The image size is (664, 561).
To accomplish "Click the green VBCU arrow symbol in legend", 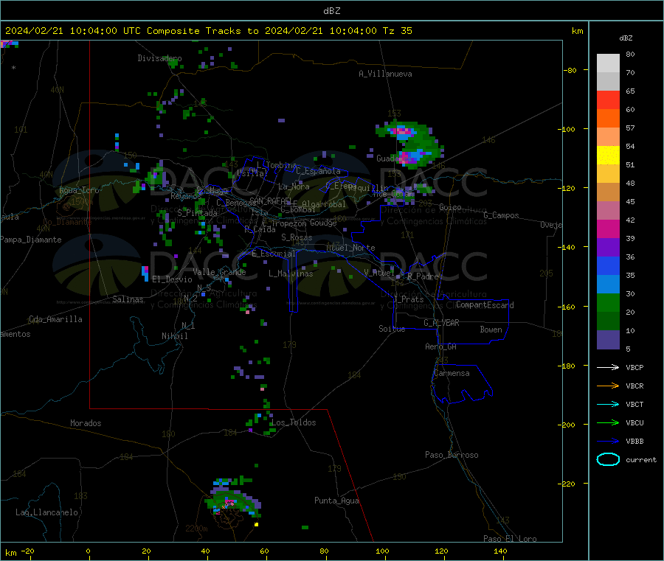I will 608,422.
